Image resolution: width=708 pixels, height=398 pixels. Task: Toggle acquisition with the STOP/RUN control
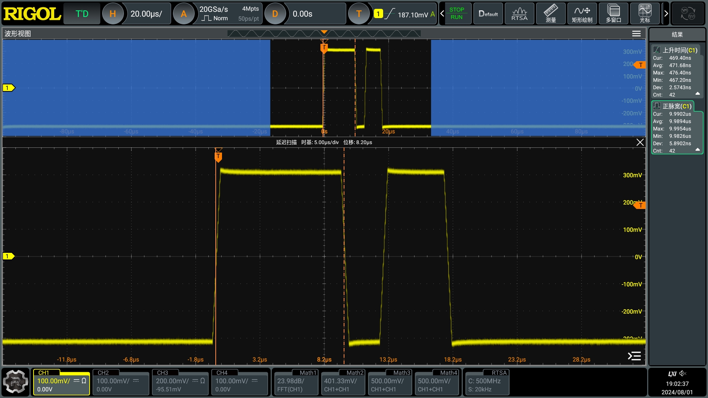point(457,13)
